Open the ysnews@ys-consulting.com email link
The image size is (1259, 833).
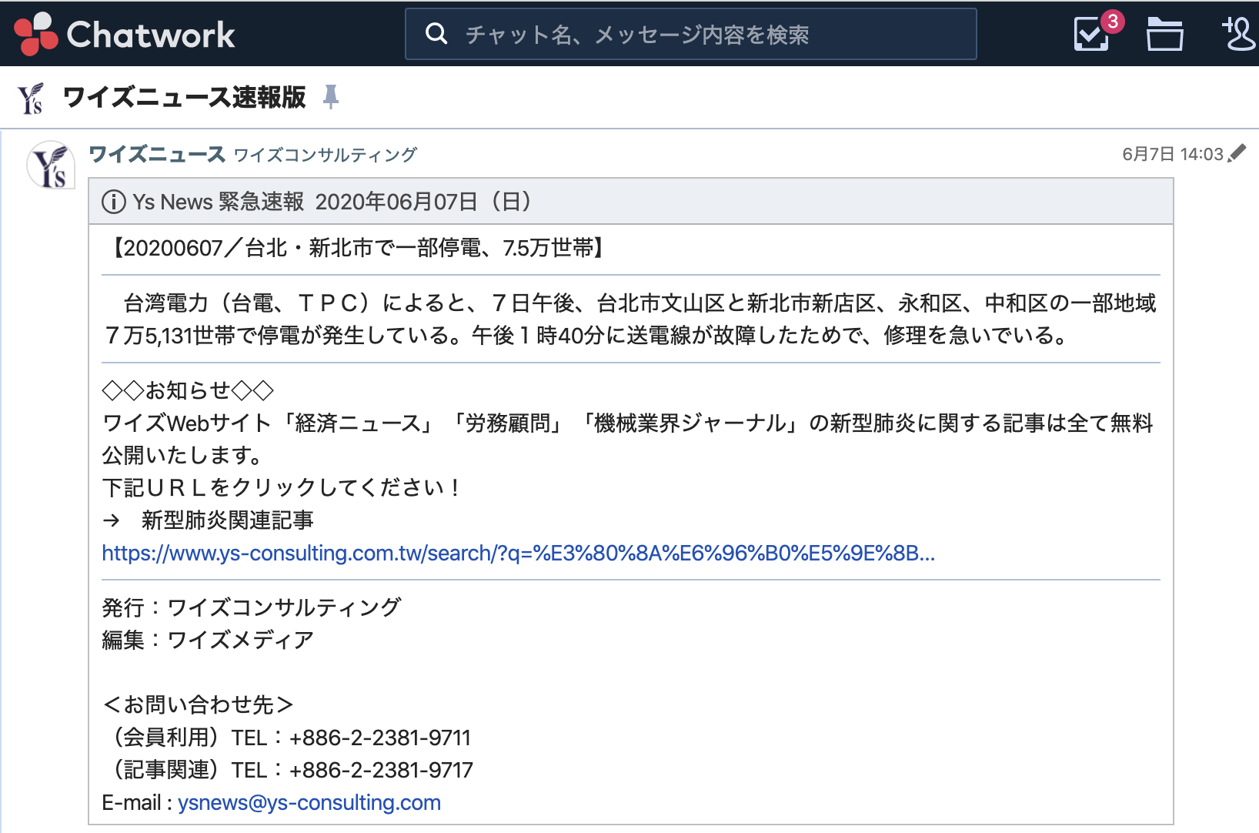(309, 802)
